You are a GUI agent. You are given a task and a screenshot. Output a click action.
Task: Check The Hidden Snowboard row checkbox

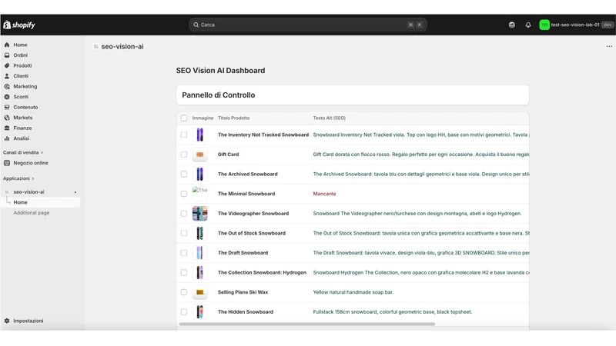pyautogui.click(x=184, y=312)
